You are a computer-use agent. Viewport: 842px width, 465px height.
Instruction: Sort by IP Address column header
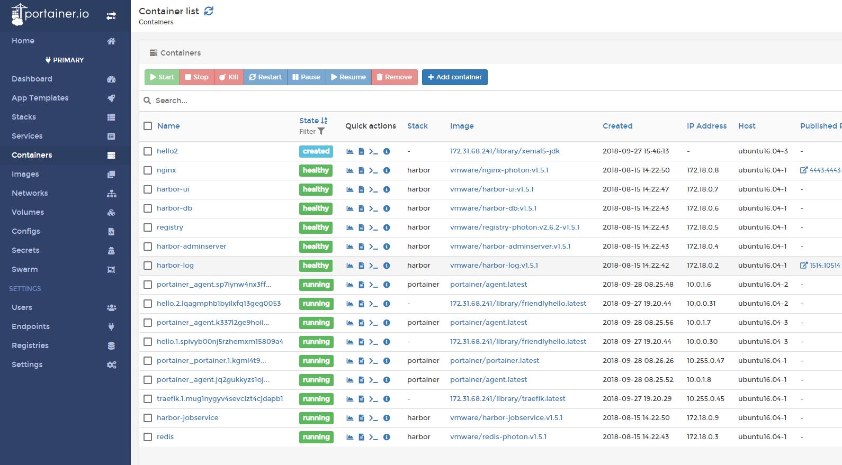(x=706, y=126)
